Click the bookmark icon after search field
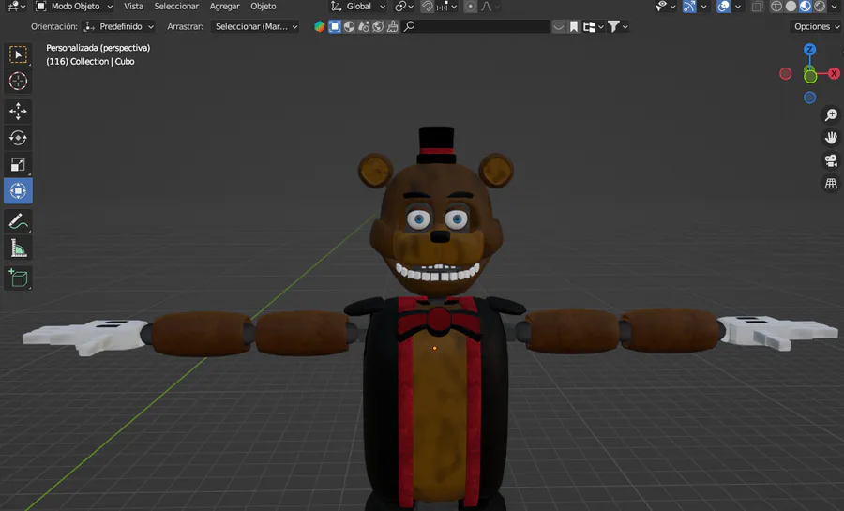The width and height of the screenshot is (844, 511). click(x=574, y=26)
